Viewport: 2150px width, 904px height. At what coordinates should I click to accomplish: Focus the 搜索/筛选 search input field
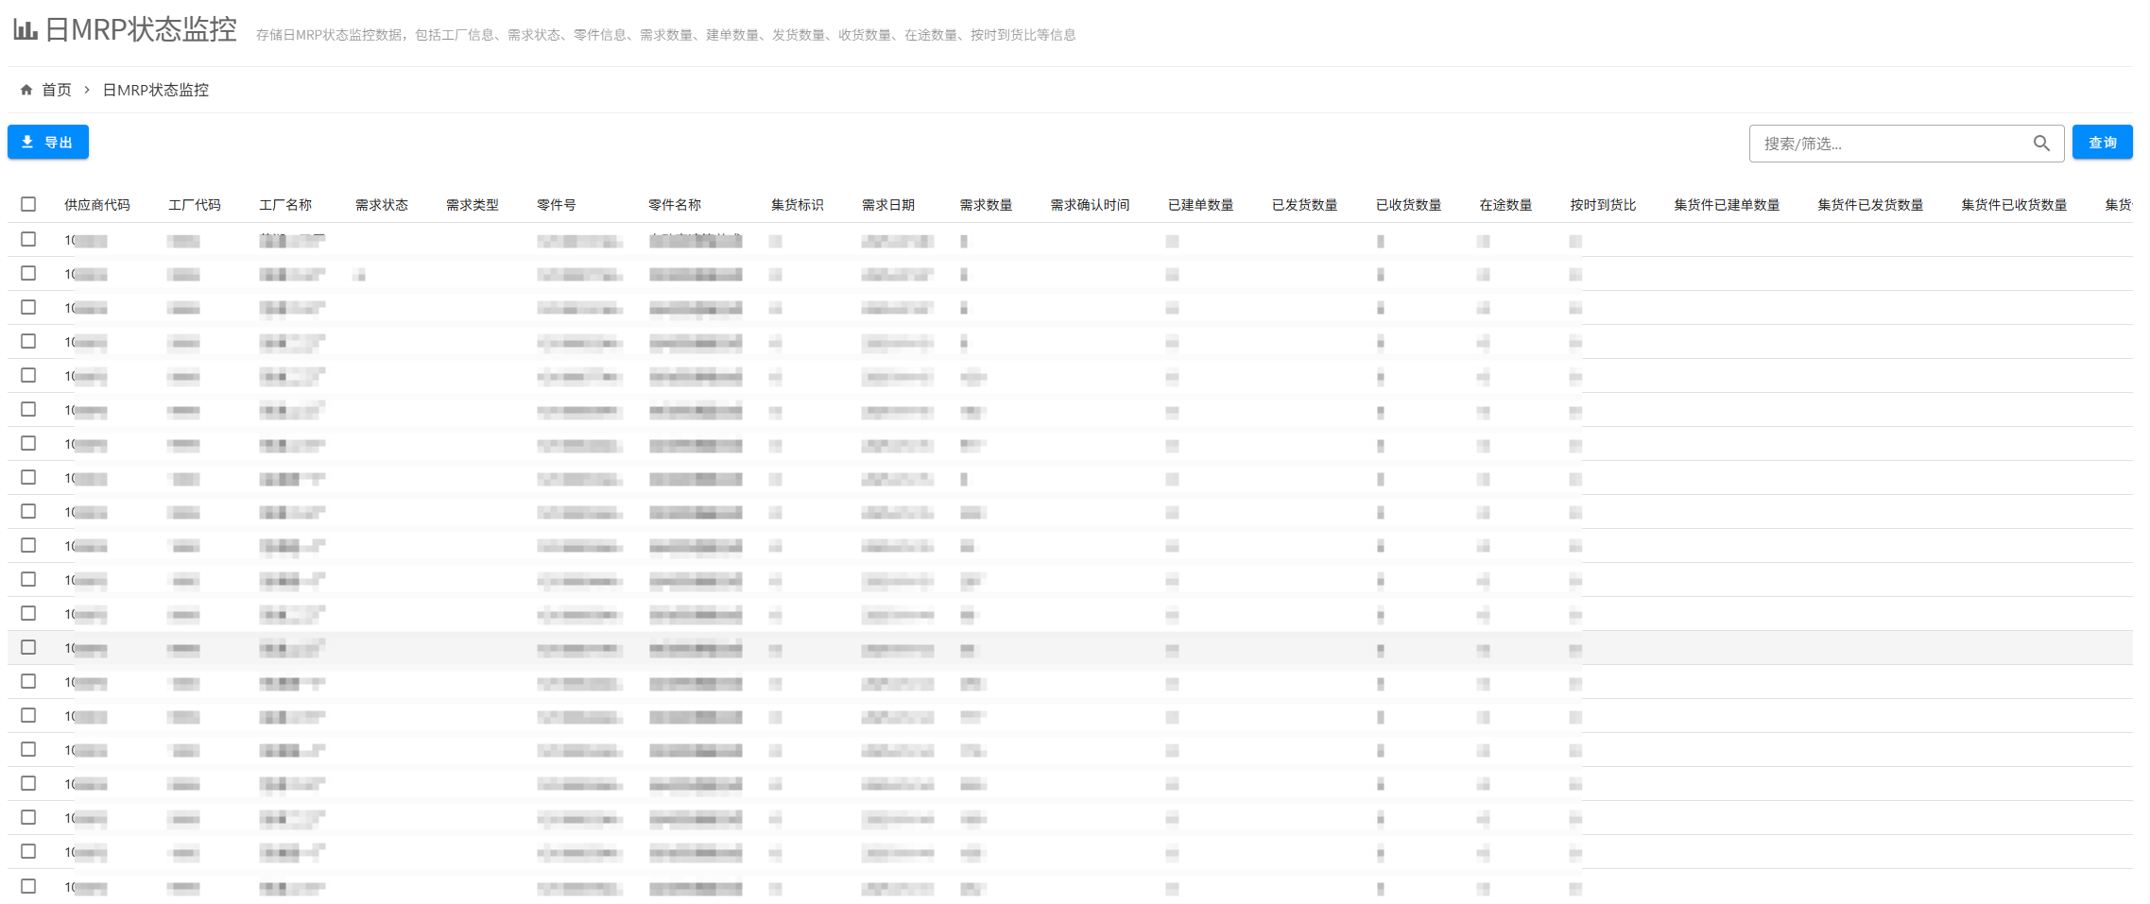click(1890, 144)
